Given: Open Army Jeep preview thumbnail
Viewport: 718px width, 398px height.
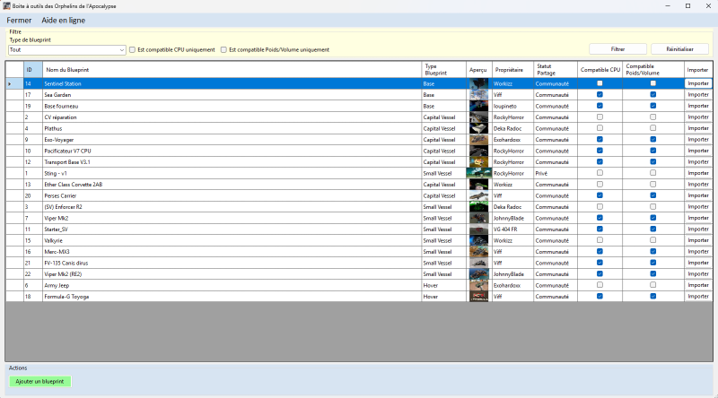Looking at the screenshot, I should (479, 285).
